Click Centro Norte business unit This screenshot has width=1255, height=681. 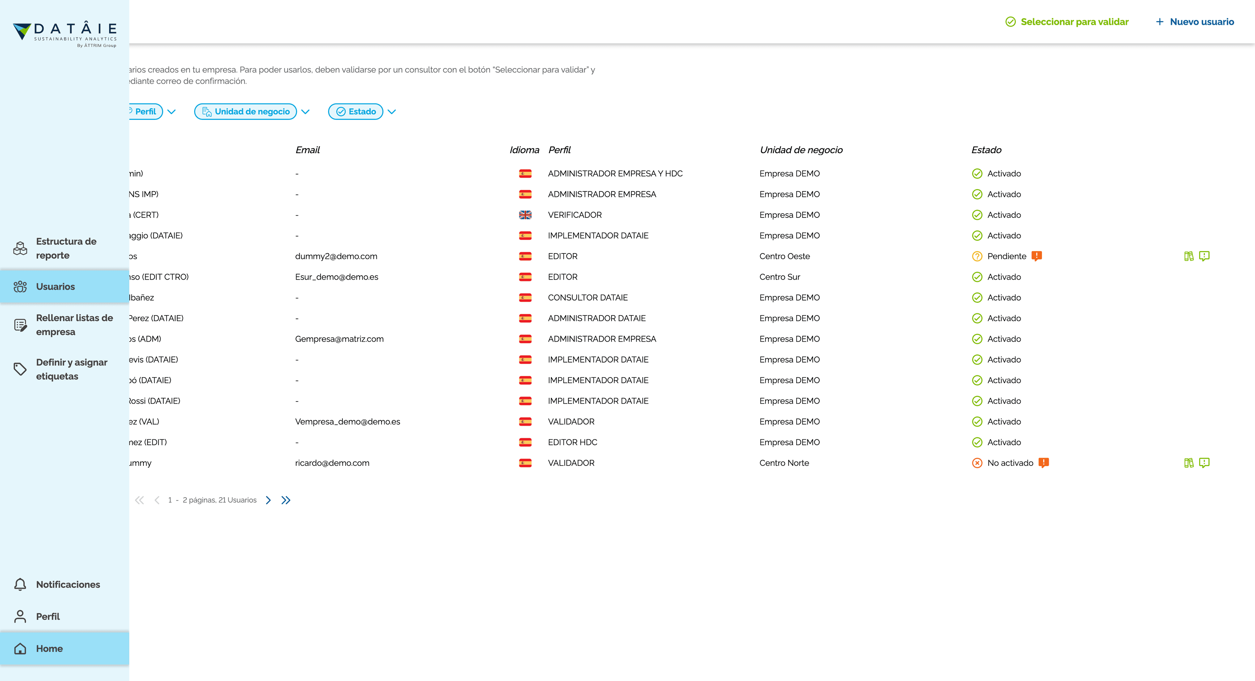(784, 463)
